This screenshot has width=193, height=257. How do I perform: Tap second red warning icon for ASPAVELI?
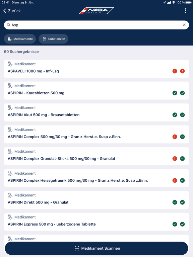click(182, 71)
